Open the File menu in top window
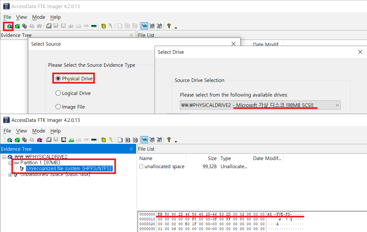 pos(7,17)
